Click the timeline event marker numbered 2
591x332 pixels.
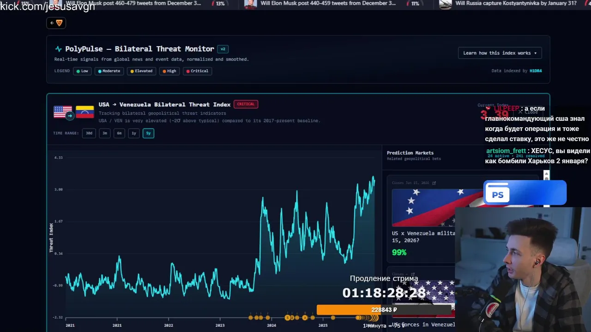(291, 317)
